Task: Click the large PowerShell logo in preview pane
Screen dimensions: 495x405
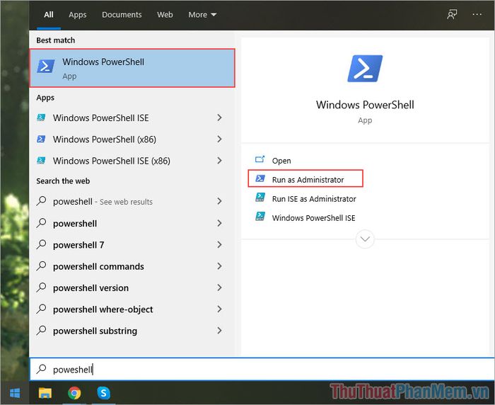Action: point(365,69)
